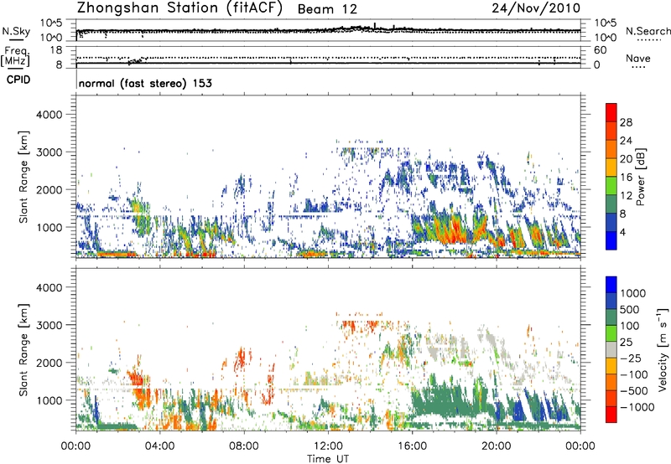671x464 pixels.
Task: Pick the gray -25 to 25 velocity segment
Action: [x=611, y=349]
